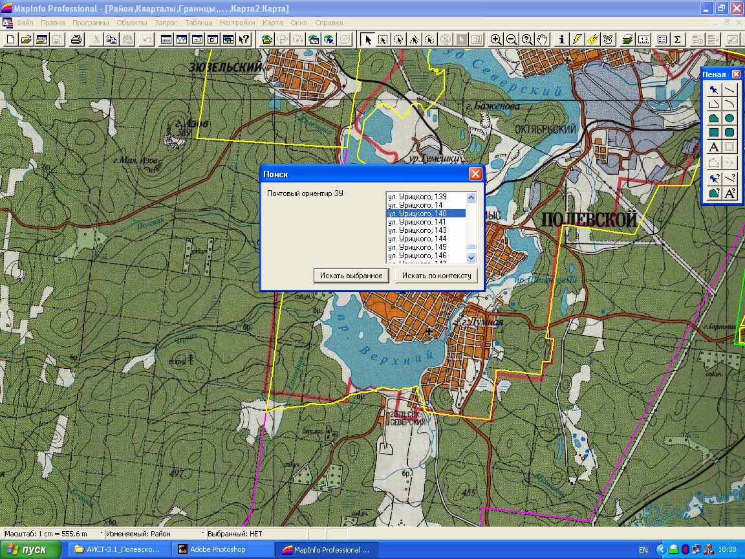745x559 pixels.
Task: Choose the Polygon tool in Пенал
Action: (714, 118)
